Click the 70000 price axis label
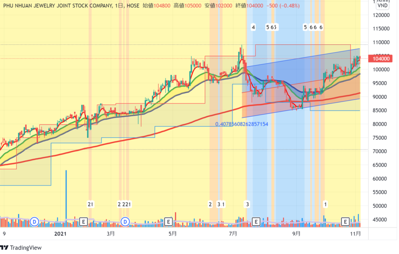This screenshot has width=399, height=254. (x=380, y=151)
